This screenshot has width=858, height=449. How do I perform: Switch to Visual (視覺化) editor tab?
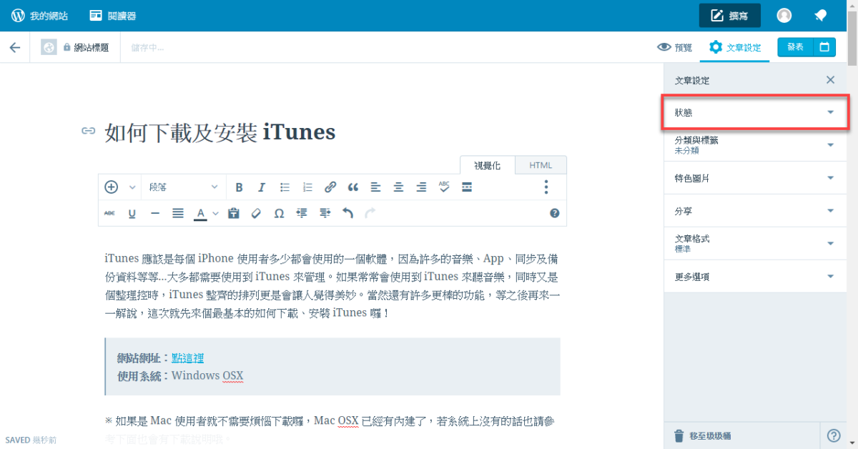[487, 165]
